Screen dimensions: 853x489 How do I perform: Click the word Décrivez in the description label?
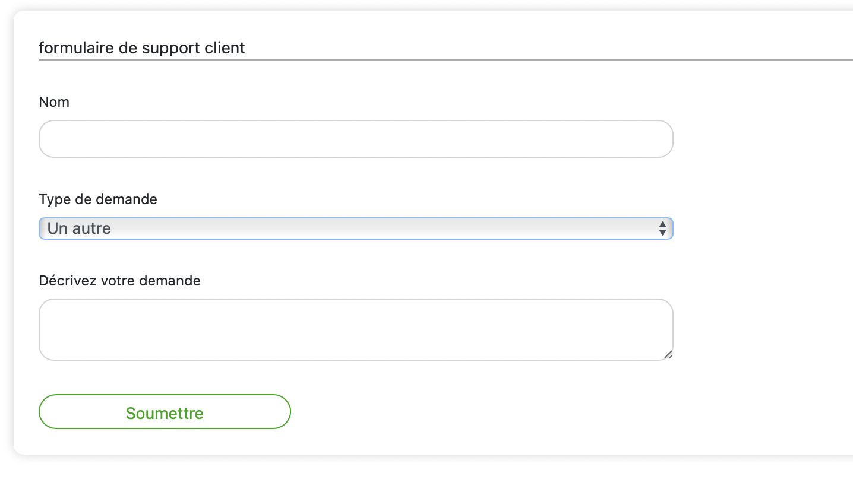pos(64,281)
